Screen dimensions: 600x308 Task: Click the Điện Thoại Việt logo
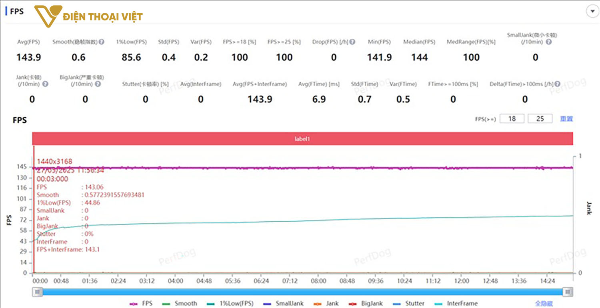(x=88, y=17)
